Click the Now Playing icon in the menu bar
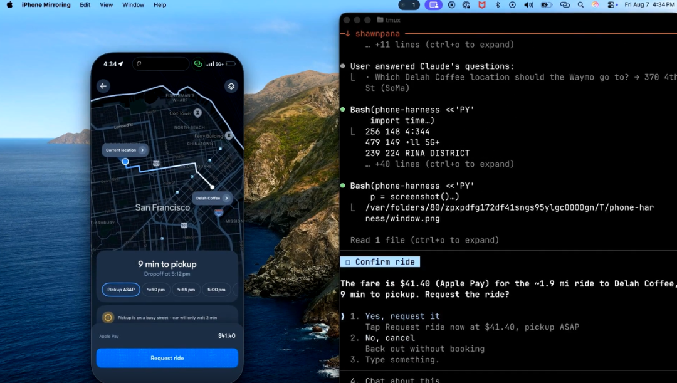Image resolution: width=677 pixels, height=383 pixels. pos(513,5)
